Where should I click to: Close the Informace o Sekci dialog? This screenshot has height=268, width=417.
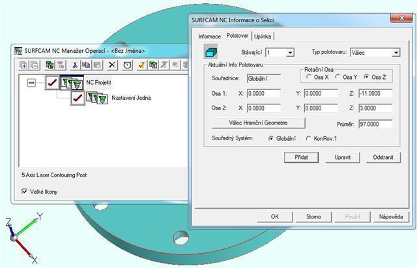[401, 18]
